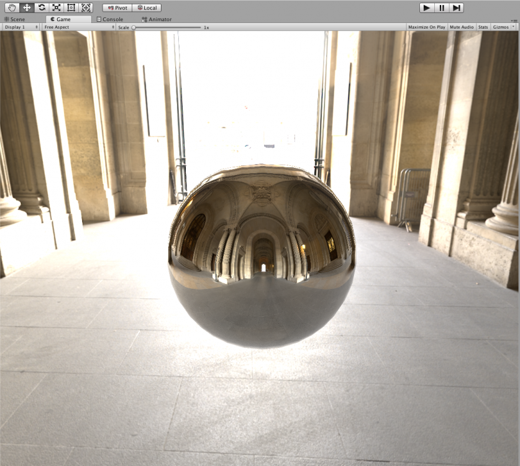
Task: Enable Maximize On Play
Action: point(426,27)
